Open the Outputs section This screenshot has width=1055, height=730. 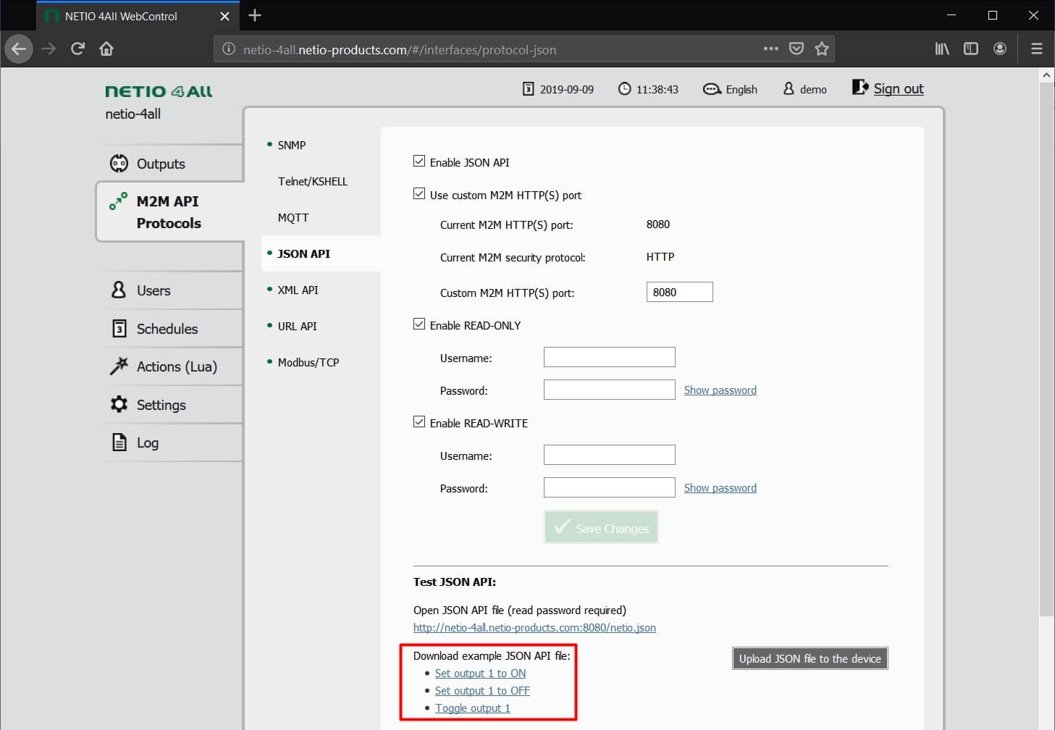[171, 164]
